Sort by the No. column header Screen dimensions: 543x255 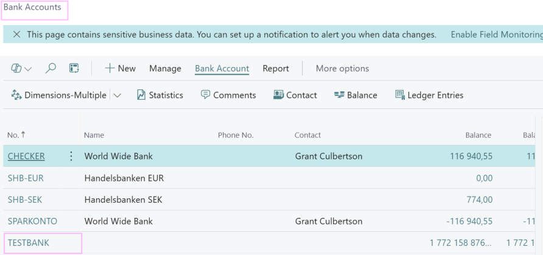pyautogui.click(x=16, y=135)
